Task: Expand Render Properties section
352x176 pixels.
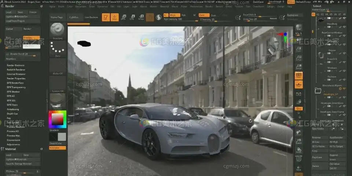Action: [x=16, y=78]
